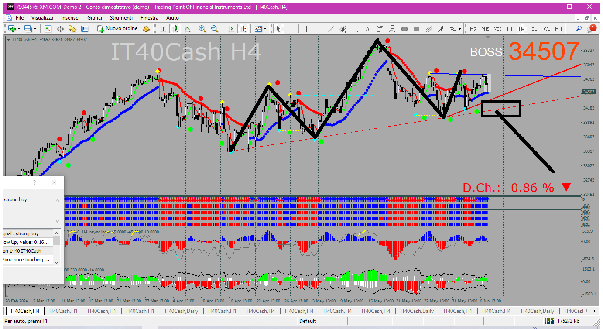The height and width of the screenshot is (329, 603).
Task: Close the small popup dialog
Action: point(54,182)
